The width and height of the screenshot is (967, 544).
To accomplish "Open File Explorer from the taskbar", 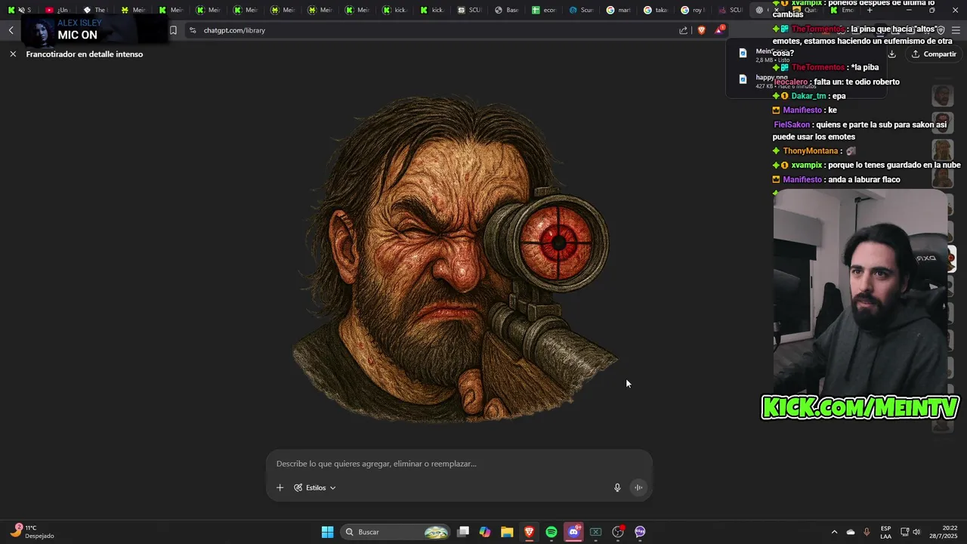I will coord(507,532).
